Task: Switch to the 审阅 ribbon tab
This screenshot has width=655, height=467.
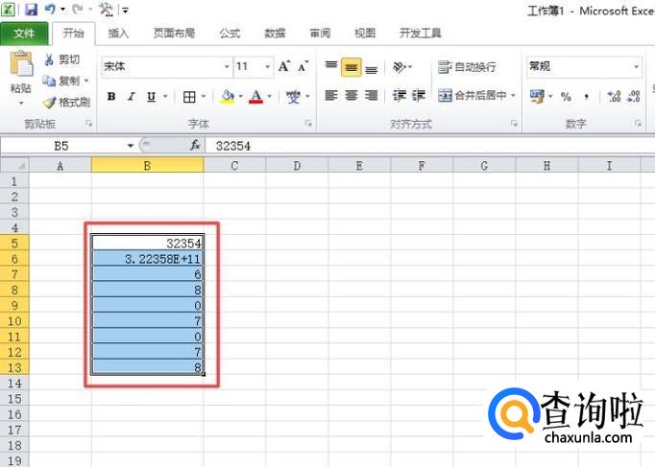Action: (320, 34)
